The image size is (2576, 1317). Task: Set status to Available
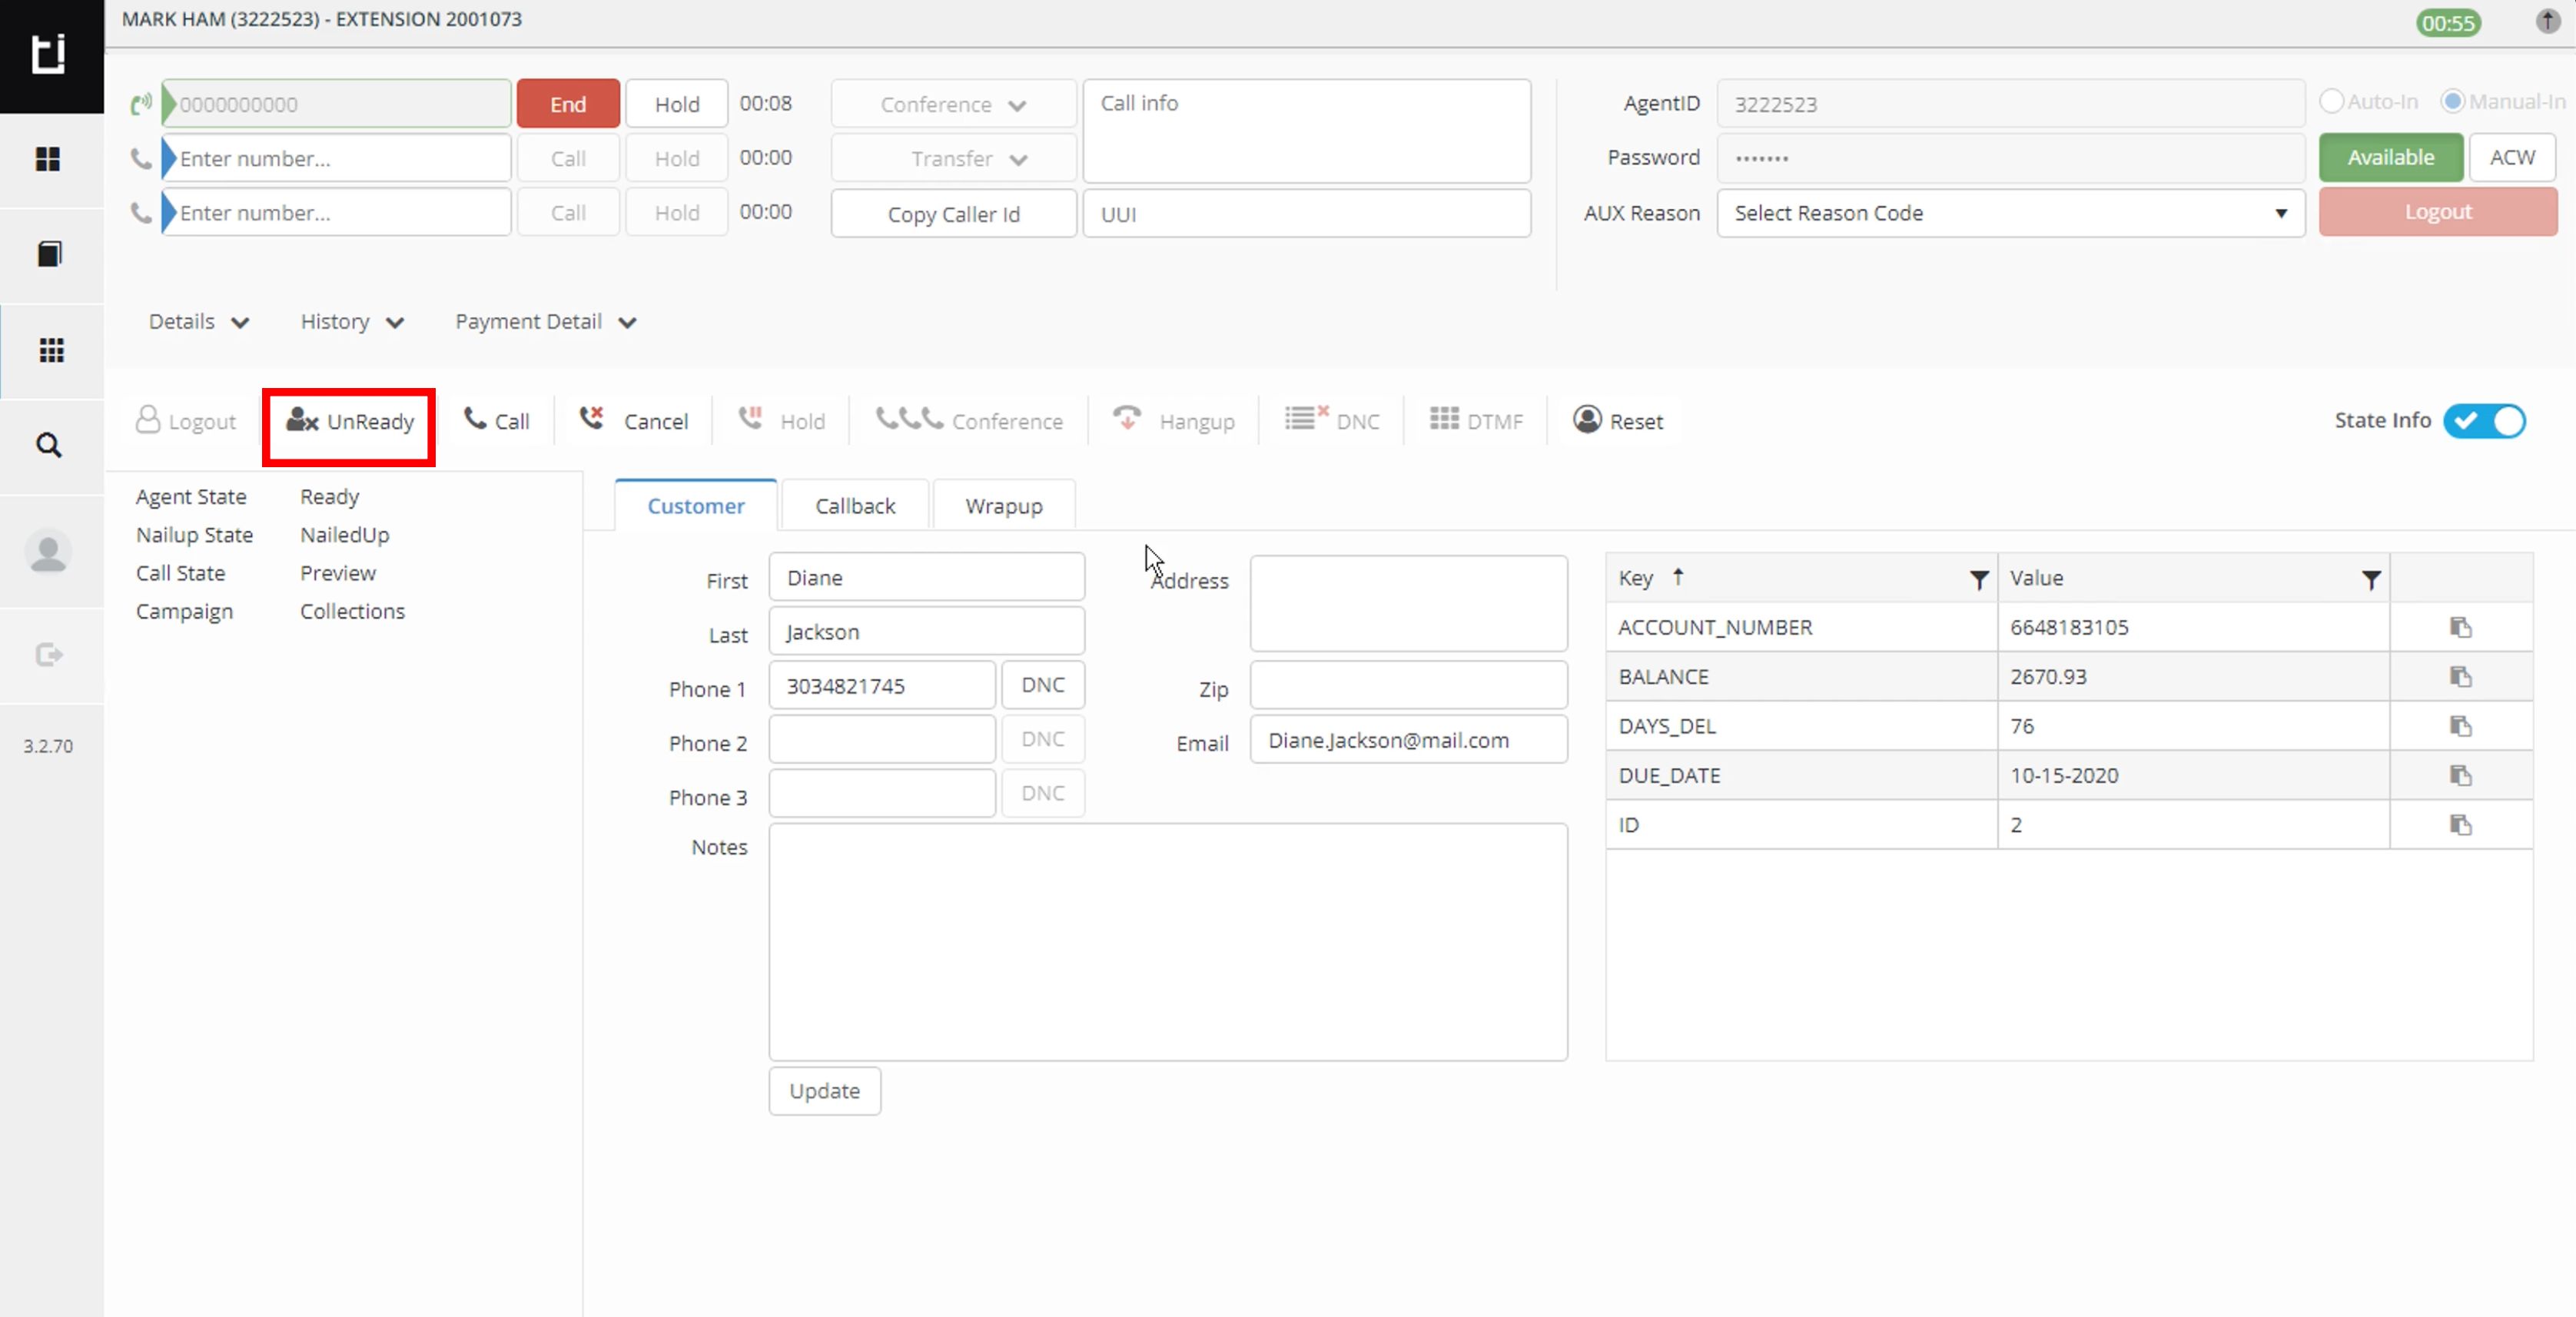pos(2390,157)
